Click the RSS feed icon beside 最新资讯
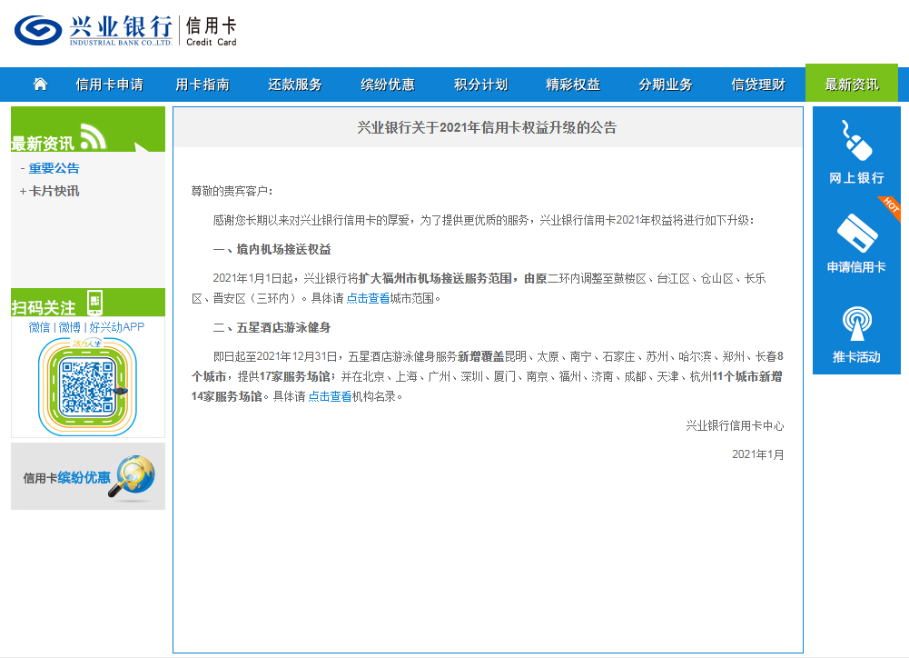The width and height of the screenshot is (909, 658). [x=93, y=136]
